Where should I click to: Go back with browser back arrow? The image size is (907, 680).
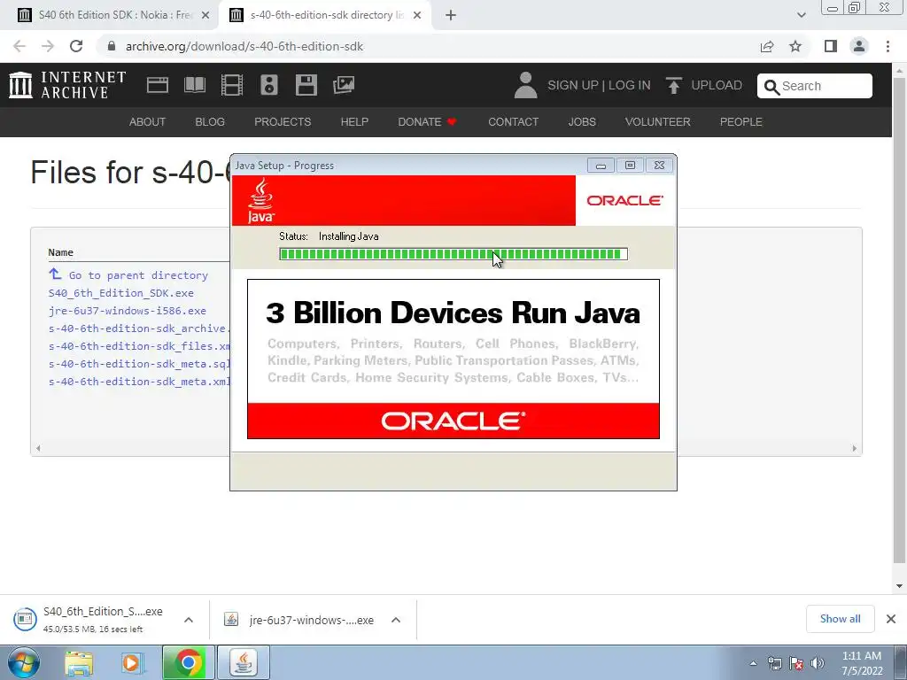(19, 46)
